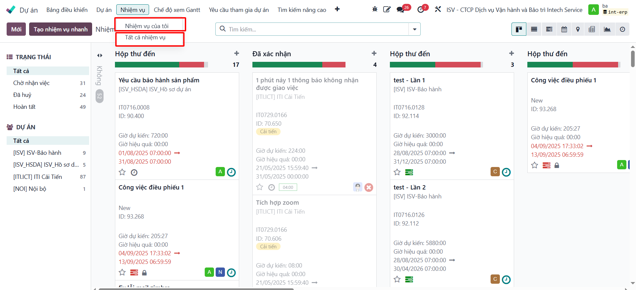Switch to the list view

point(534,29)
